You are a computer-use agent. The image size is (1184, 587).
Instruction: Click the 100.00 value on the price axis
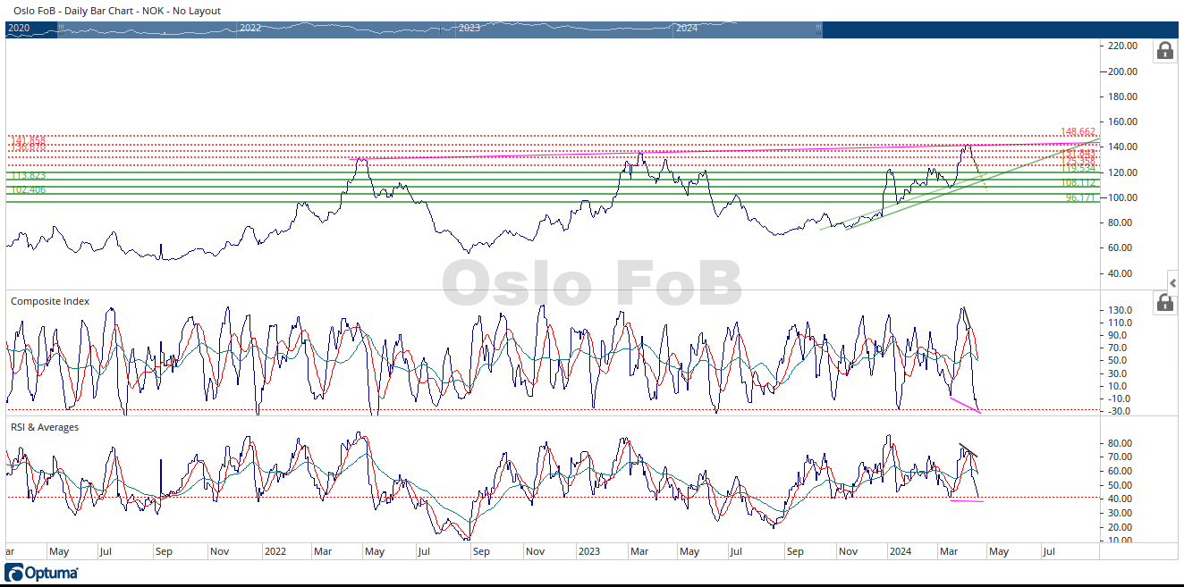(1122, 197)
